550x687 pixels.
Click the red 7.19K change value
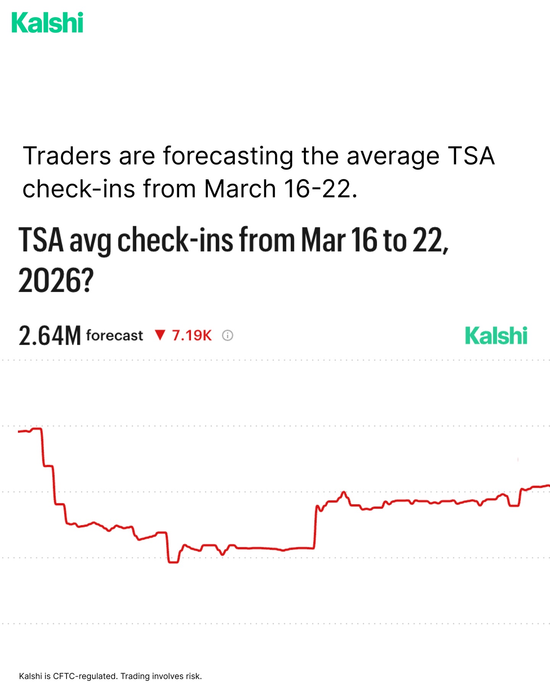point(192,335)
